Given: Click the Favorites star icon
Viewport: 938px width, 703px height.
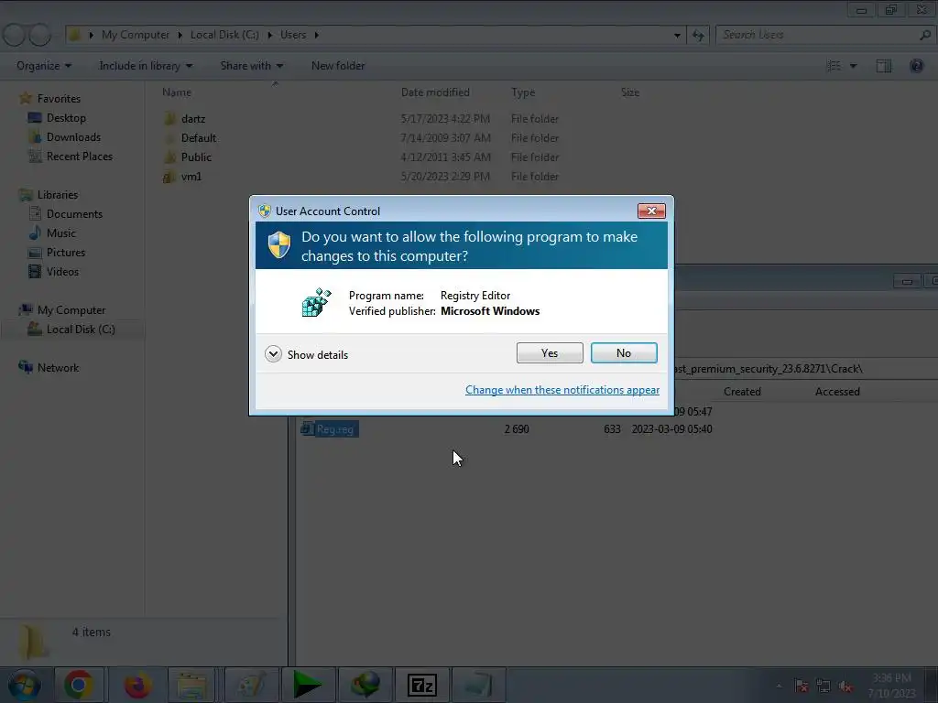Looking at the screenshot, I should (26, 98).
